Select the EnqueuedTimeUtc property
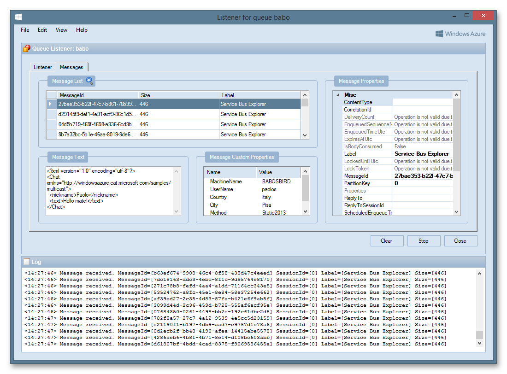The image size is (507, 374). click(398, 132)
